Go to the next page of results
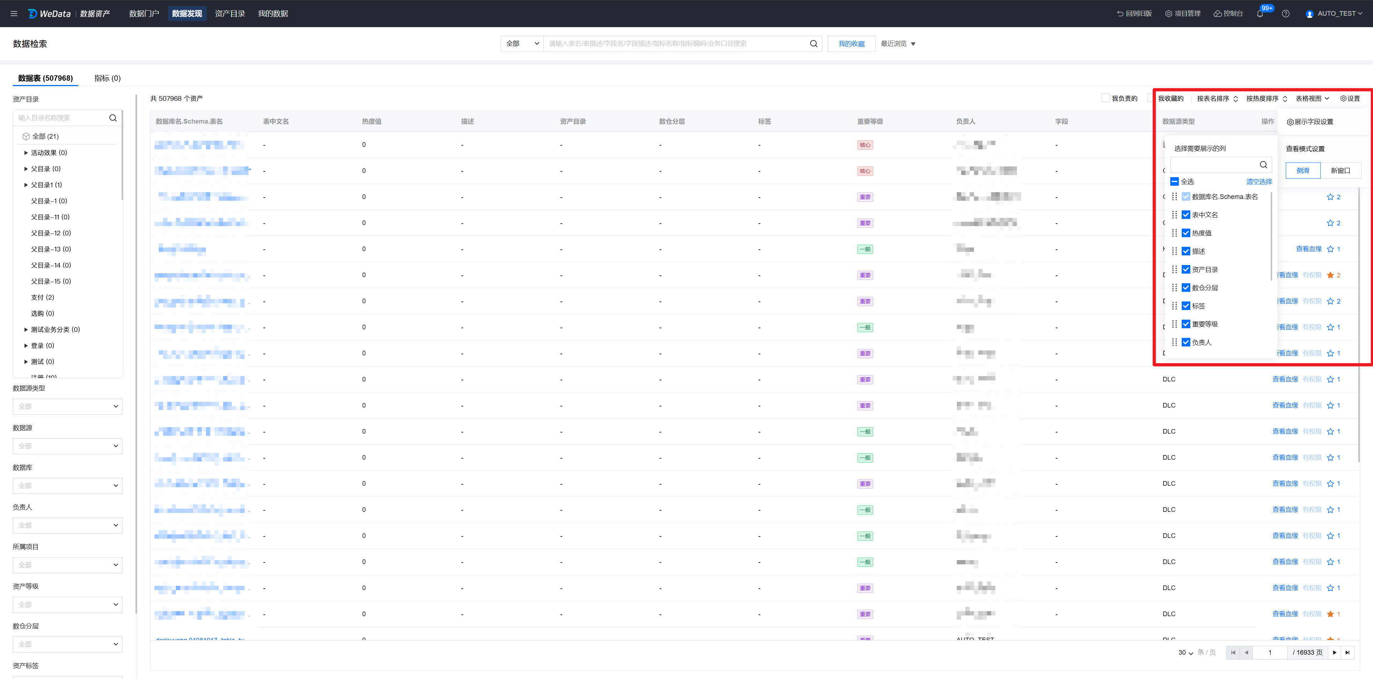1373x679 pixels. 1335,652
